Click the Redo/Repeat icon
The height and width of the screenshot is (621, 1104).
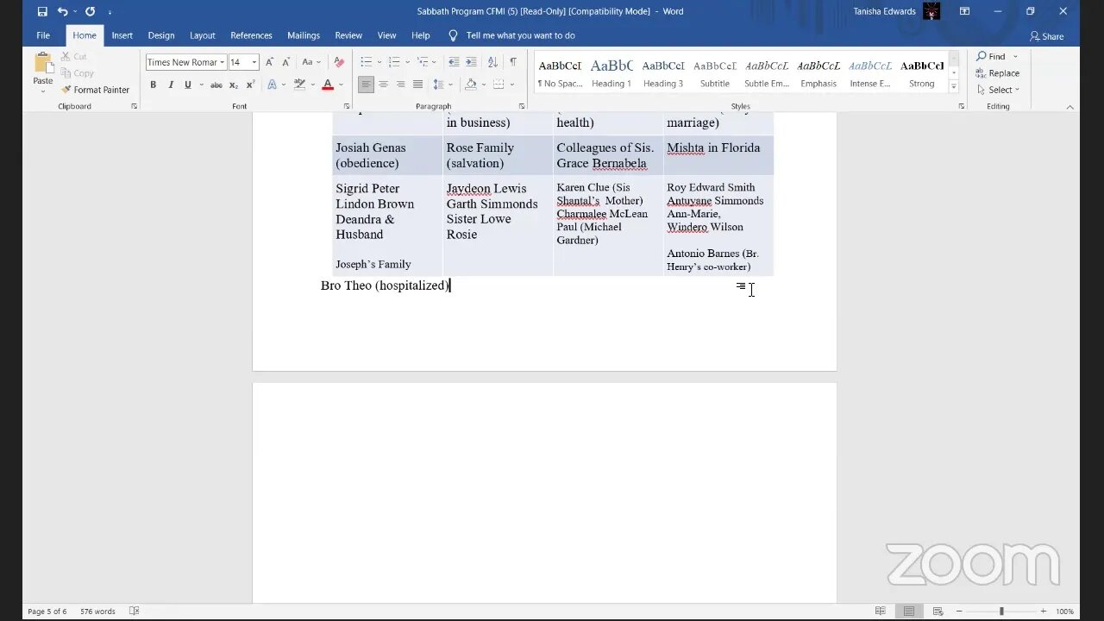[x=90, y=11]
